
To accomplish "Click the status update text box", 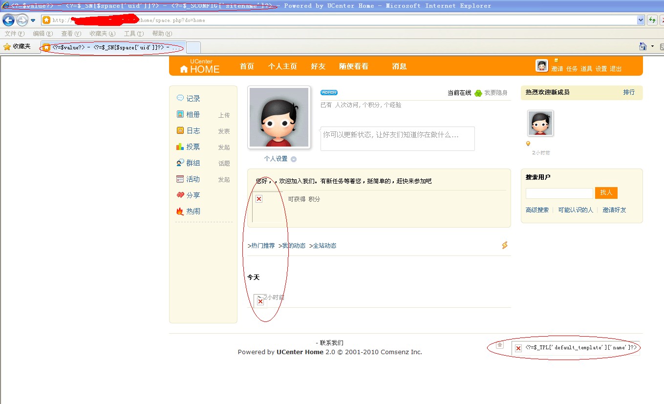I will click(397, 139).
